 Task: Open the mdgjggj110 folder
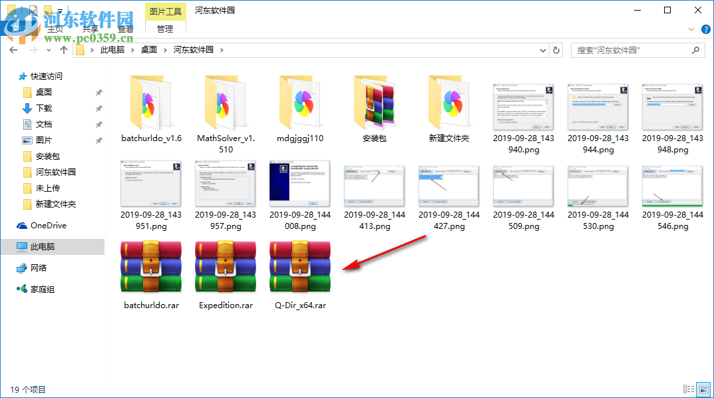[x=299, y=103]
